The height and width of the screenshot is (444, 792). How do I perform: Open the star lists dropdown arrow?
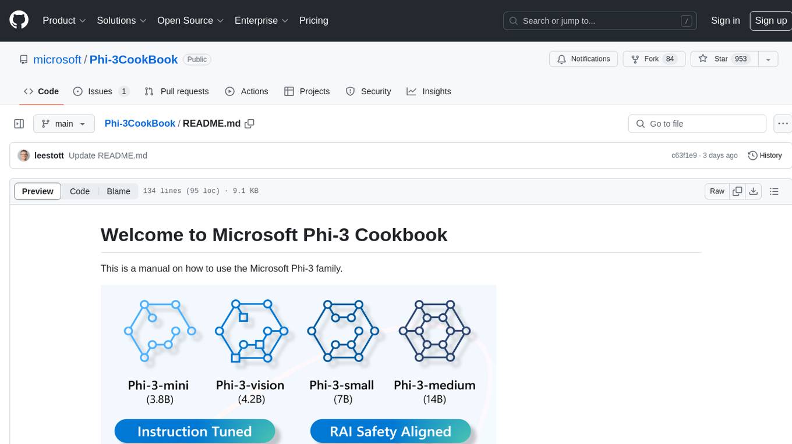pos(768,59)
